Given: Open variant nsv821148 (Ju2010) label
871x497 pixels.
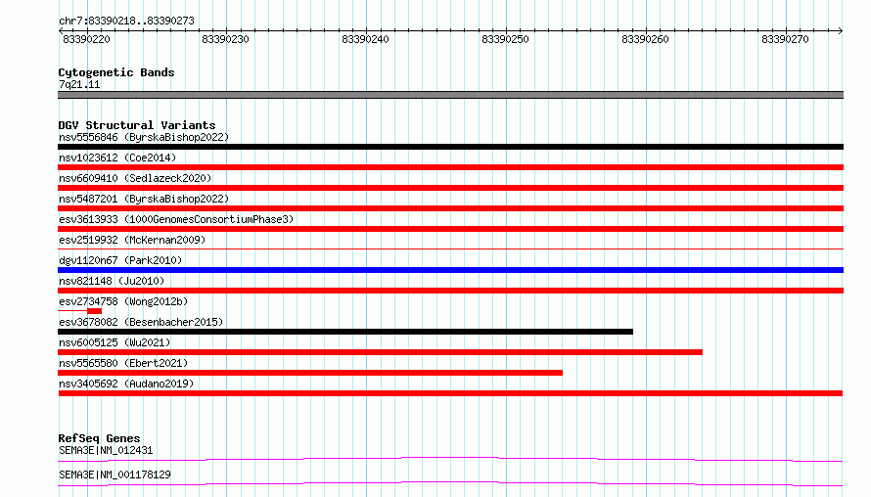Looking at the screenshot, I should (x=112, y=281).
